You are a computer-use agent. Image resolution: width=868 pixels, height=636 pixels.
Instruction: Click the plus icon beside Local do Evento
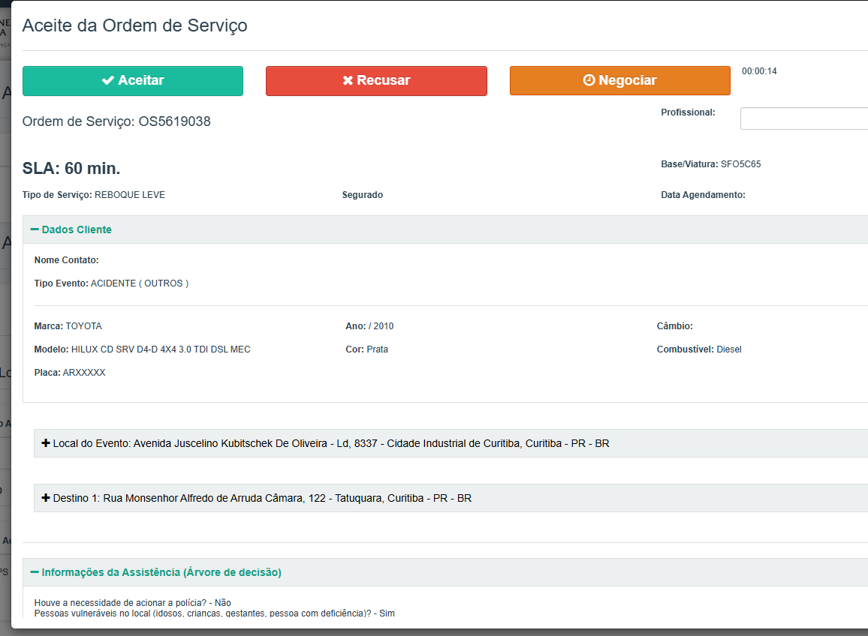[46, 444]
